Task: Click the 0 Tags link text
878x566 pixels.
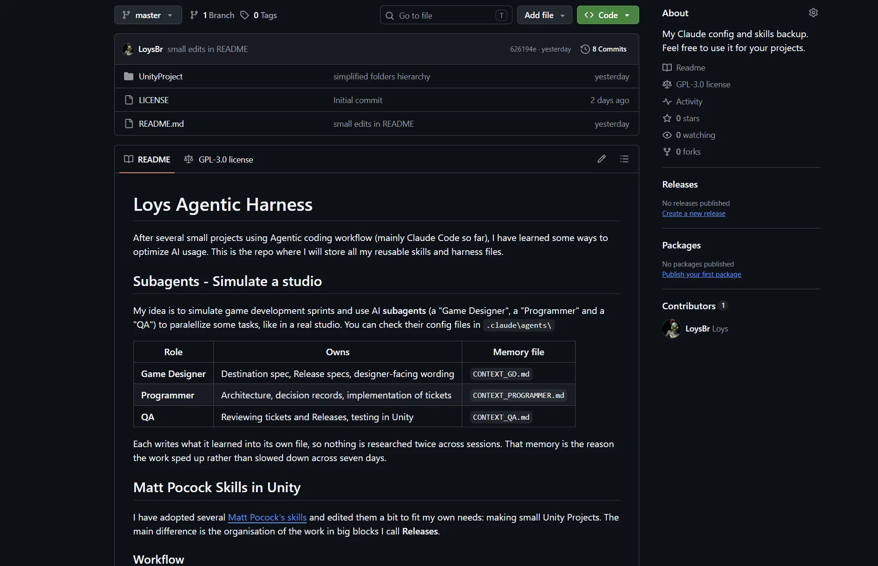Action: point(265,15)
